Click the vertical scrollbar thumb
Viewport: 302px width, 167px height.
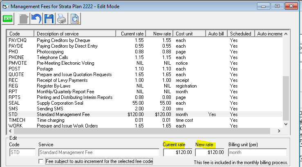286,98
